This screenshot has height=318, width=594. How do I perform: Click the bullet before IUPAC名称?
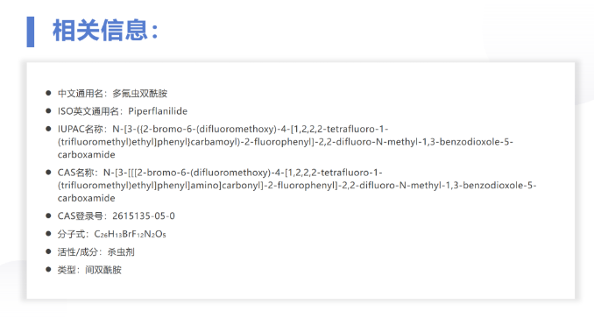pos(48,129)
